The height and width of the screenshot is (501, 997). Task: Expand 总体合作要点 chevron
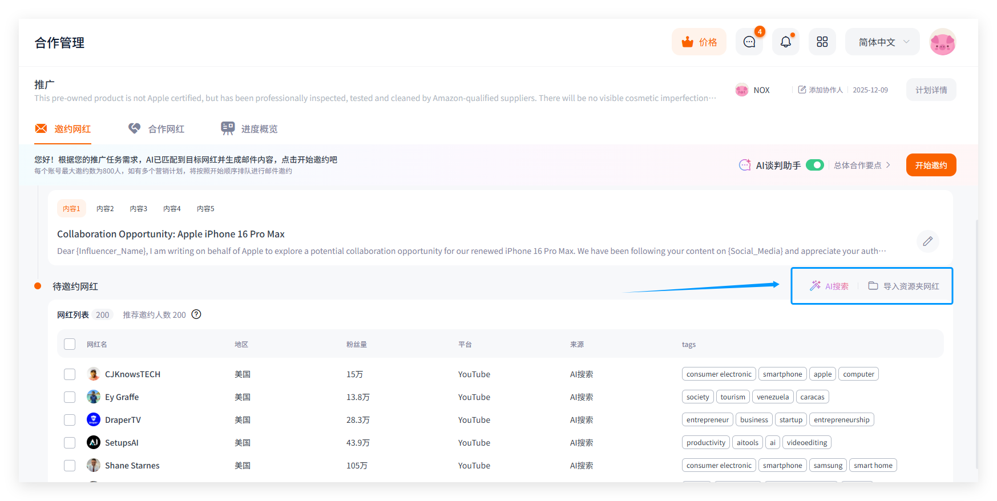pos(888,165)
